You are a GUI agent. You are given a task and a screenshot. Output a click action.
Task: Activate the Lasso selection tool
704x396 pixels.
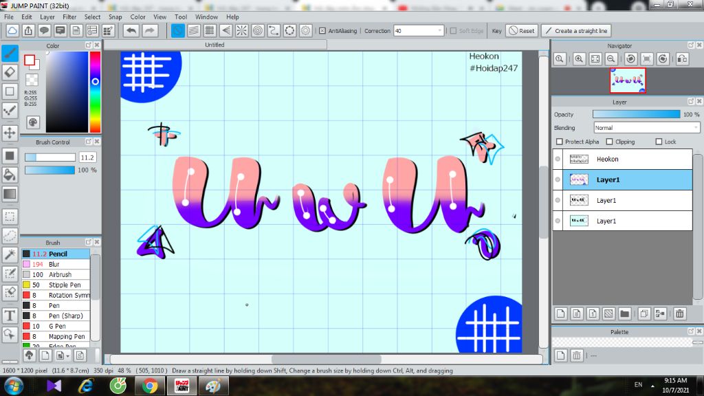tap(10, 236)
